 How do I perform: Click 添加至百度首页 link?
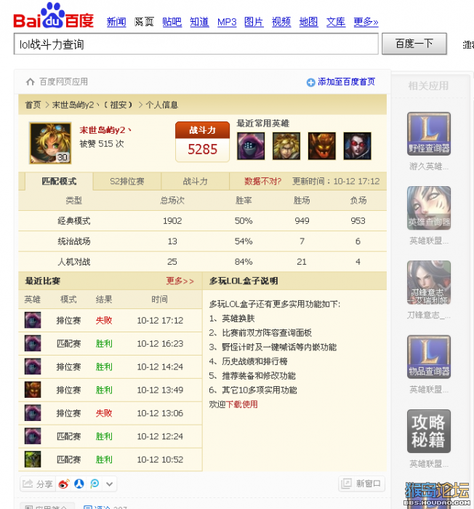click(x=346, y=81)
